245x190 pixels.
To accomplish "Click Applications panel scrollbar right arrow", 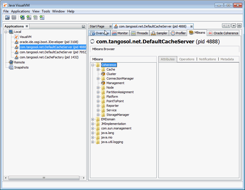I will (x=84, y=178).
